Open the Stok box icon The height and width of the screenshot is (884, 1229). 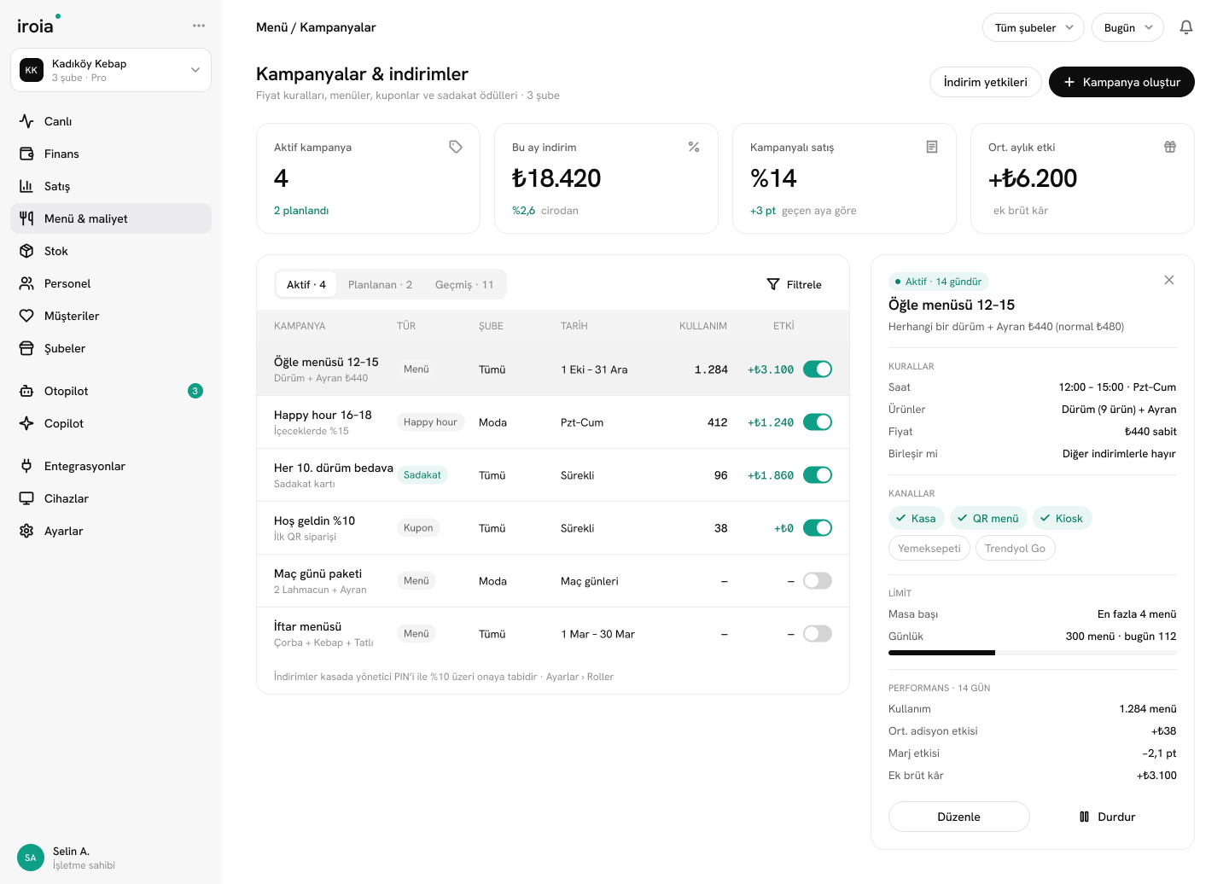coord(26,251)
